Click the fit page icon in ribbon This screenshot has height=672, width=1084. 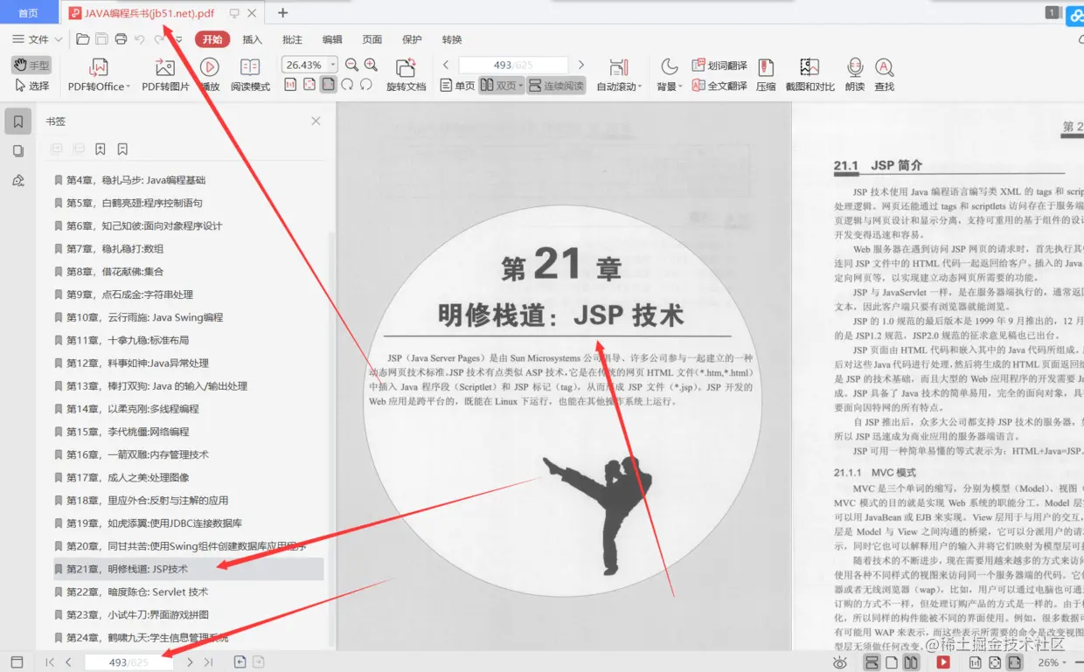(309, 85)
